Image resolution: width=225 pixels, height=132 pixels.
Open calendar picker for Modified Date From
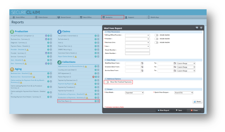(142, 63)
